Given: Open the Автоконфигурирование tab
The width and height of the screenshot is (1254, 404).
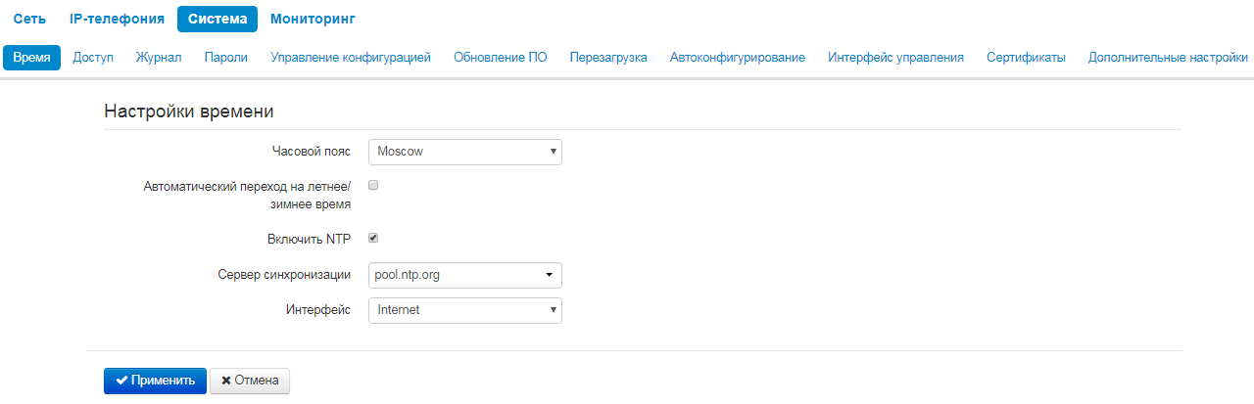Looking at the screenshot, I should 738,58.
